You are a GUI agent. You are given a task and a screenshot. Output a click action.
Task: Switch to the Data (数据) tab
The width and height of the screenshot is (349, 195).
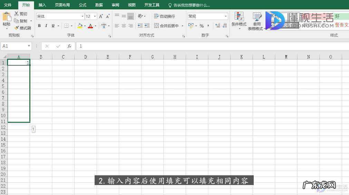pos(99,5)
